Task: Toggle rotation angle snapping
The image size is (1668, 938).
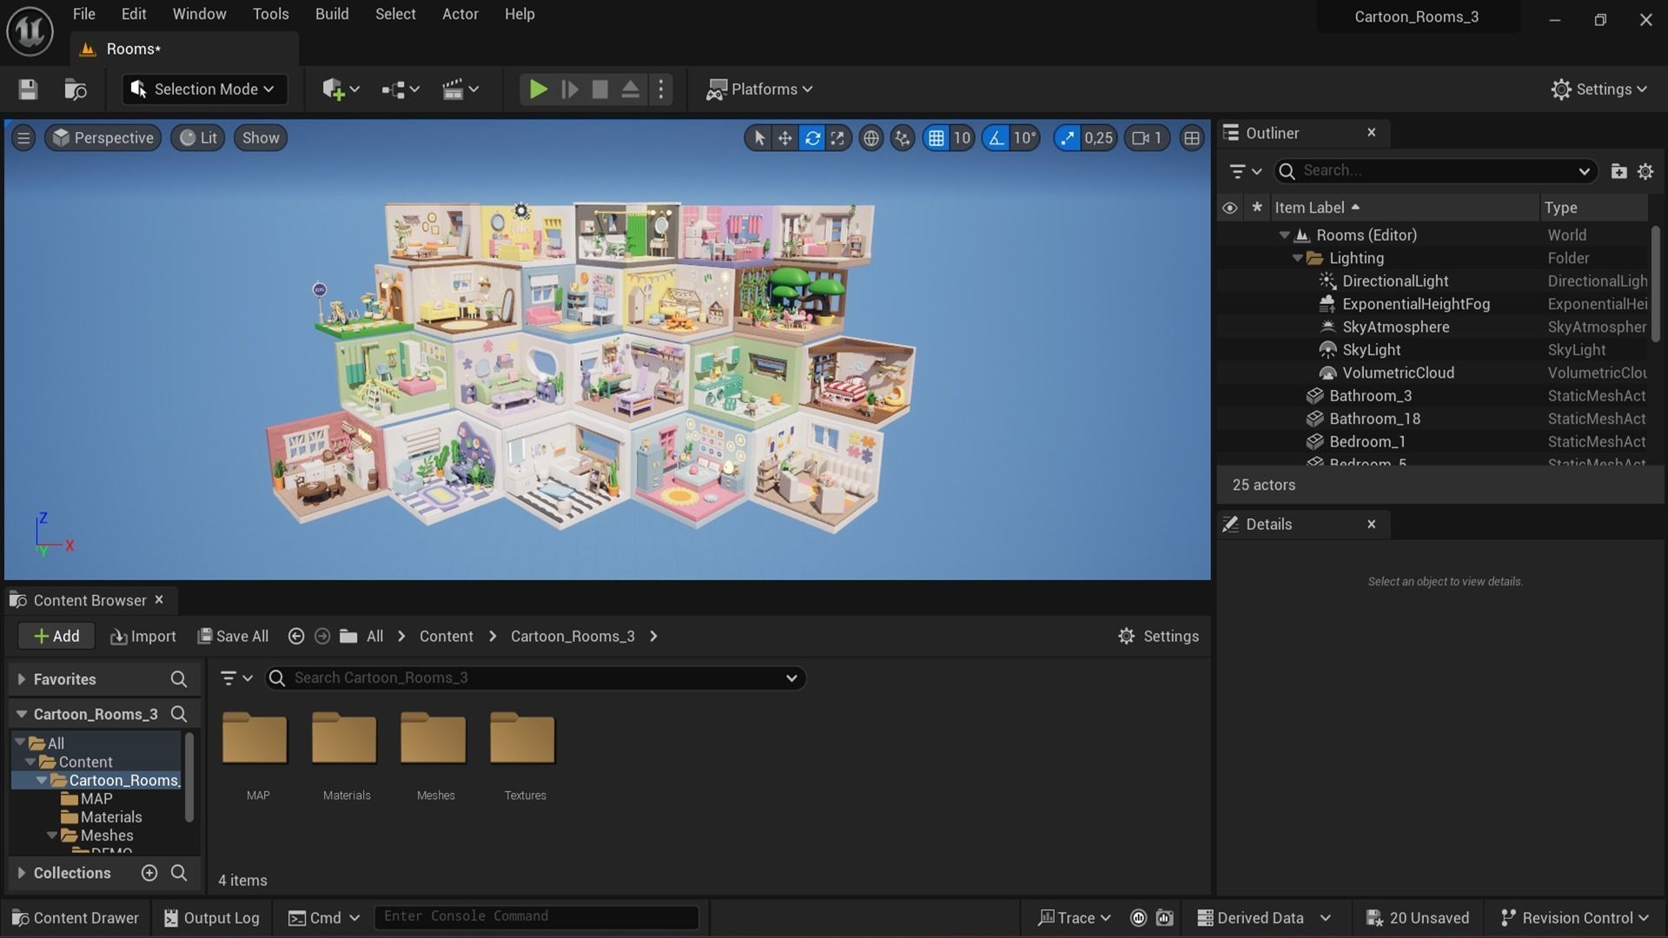Action: [x=996, y=138]
